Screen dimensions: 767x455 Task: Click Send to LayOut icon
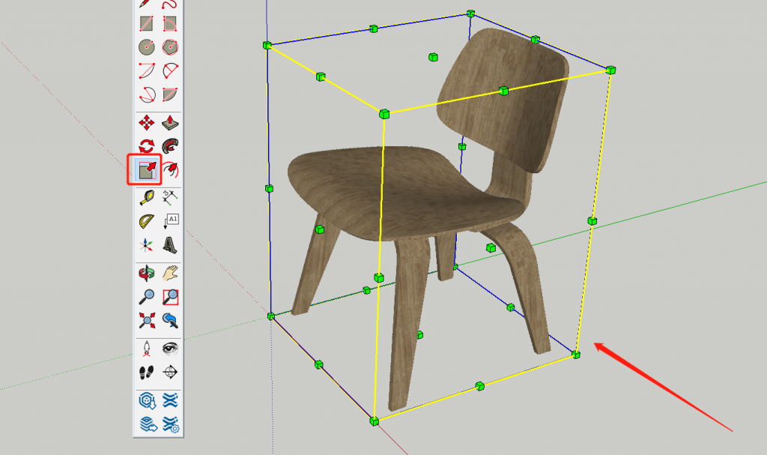(x=148, y=424)
